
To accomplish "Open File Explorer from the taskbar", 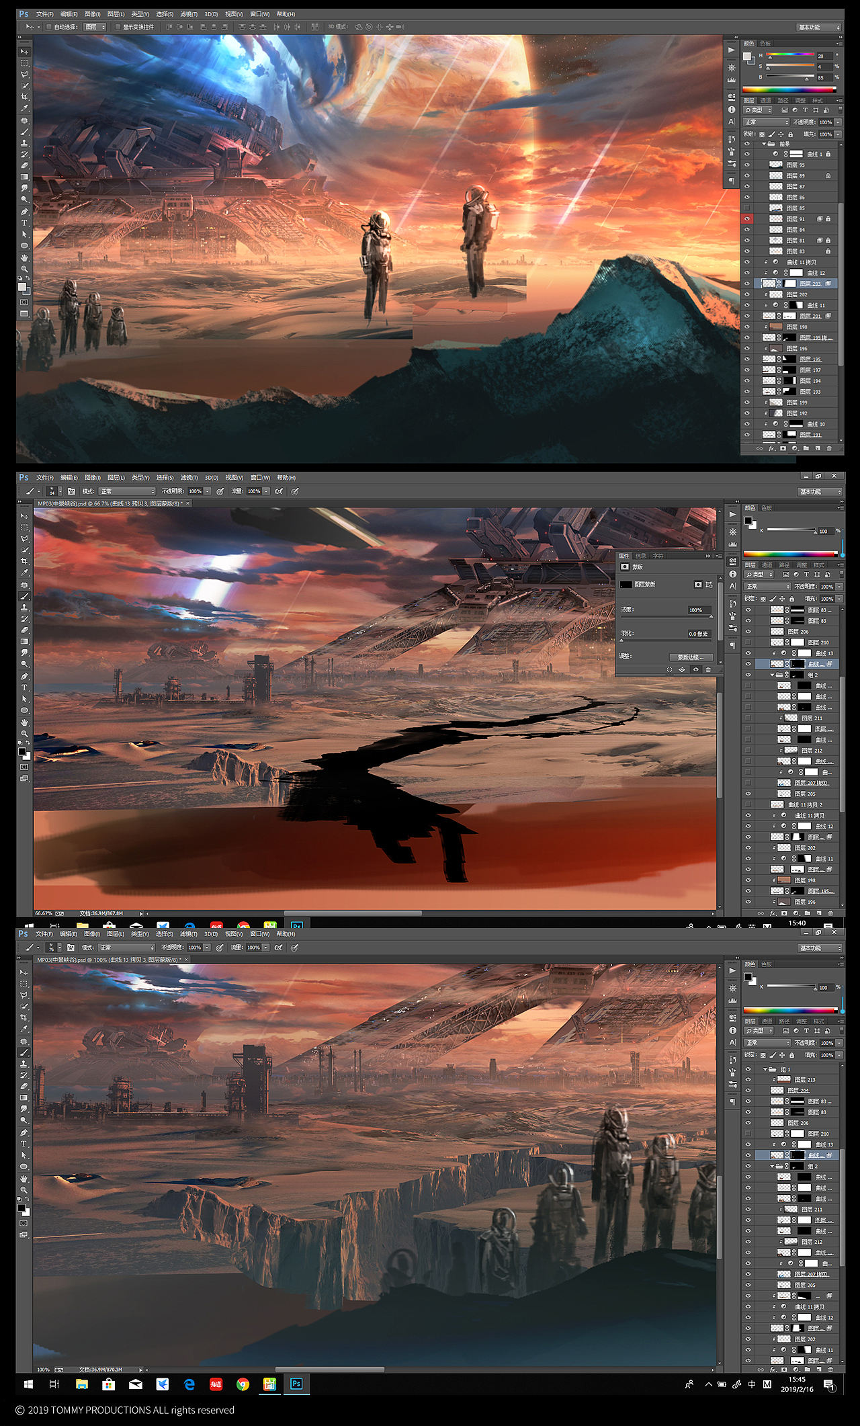I will point(82,1384).
